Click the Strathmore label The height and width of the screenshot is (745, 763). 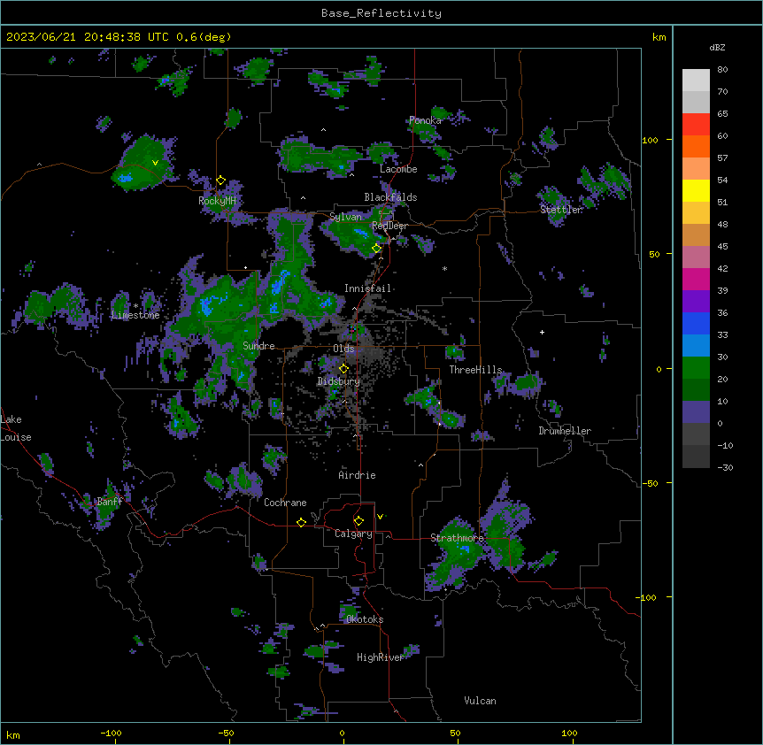(x=457, y=538)
